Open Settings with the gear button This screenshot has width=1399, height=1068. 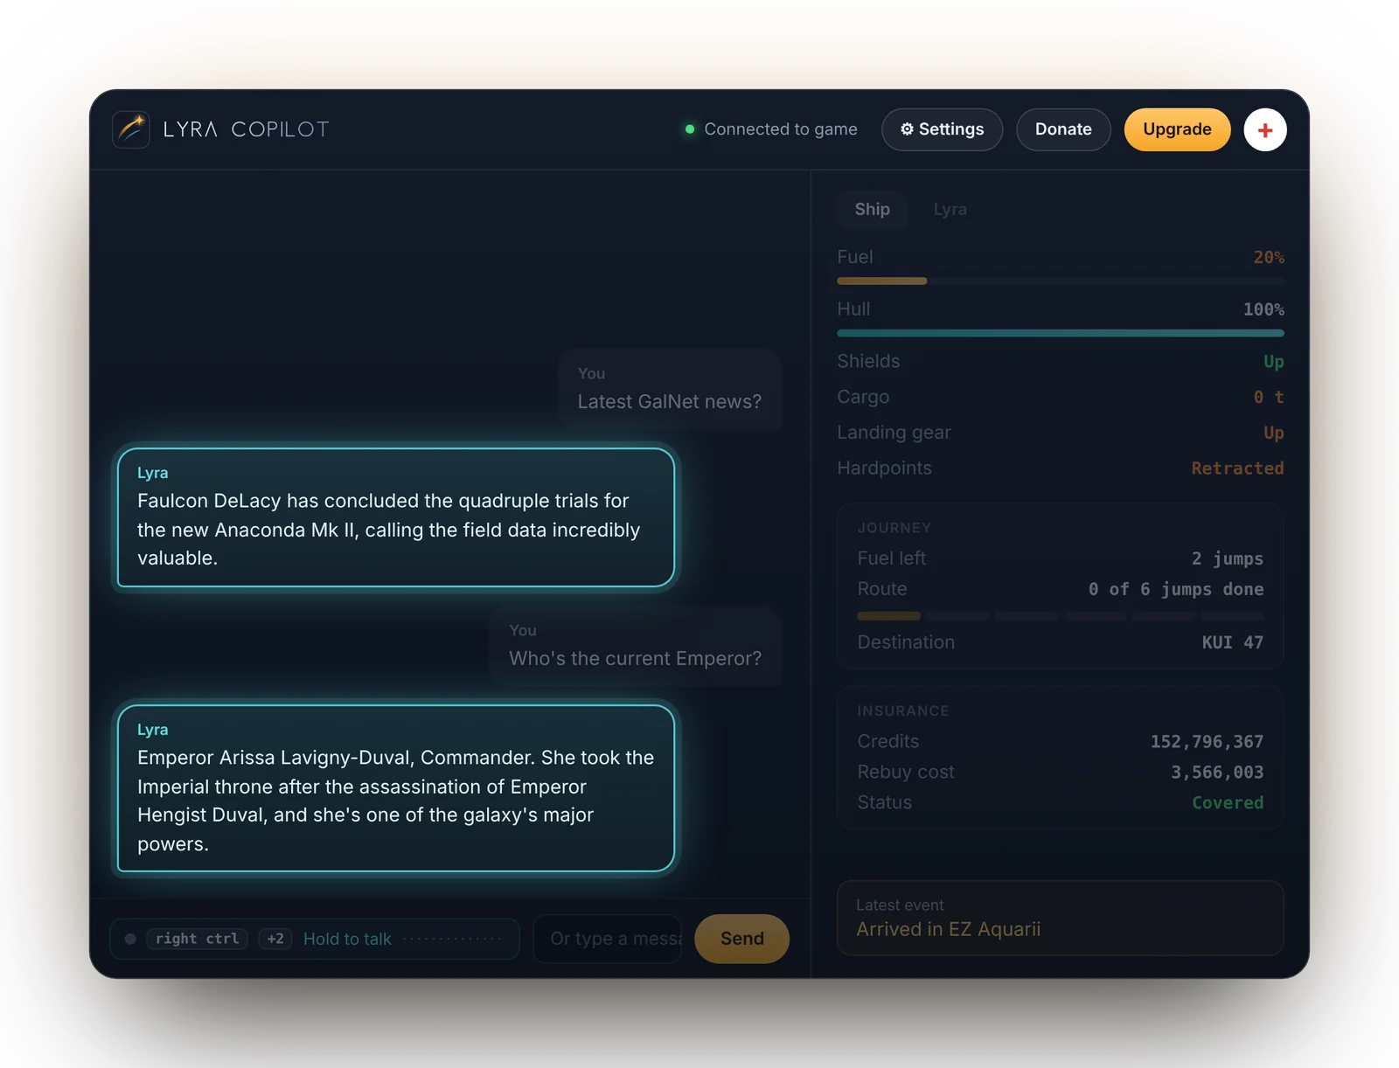tap(942, 129)
